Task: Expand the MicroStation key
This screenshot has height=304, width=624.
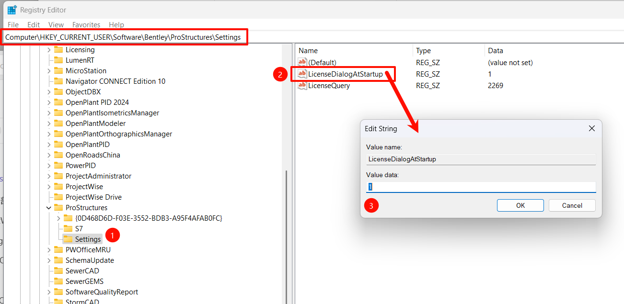Action: click(49, 71)
